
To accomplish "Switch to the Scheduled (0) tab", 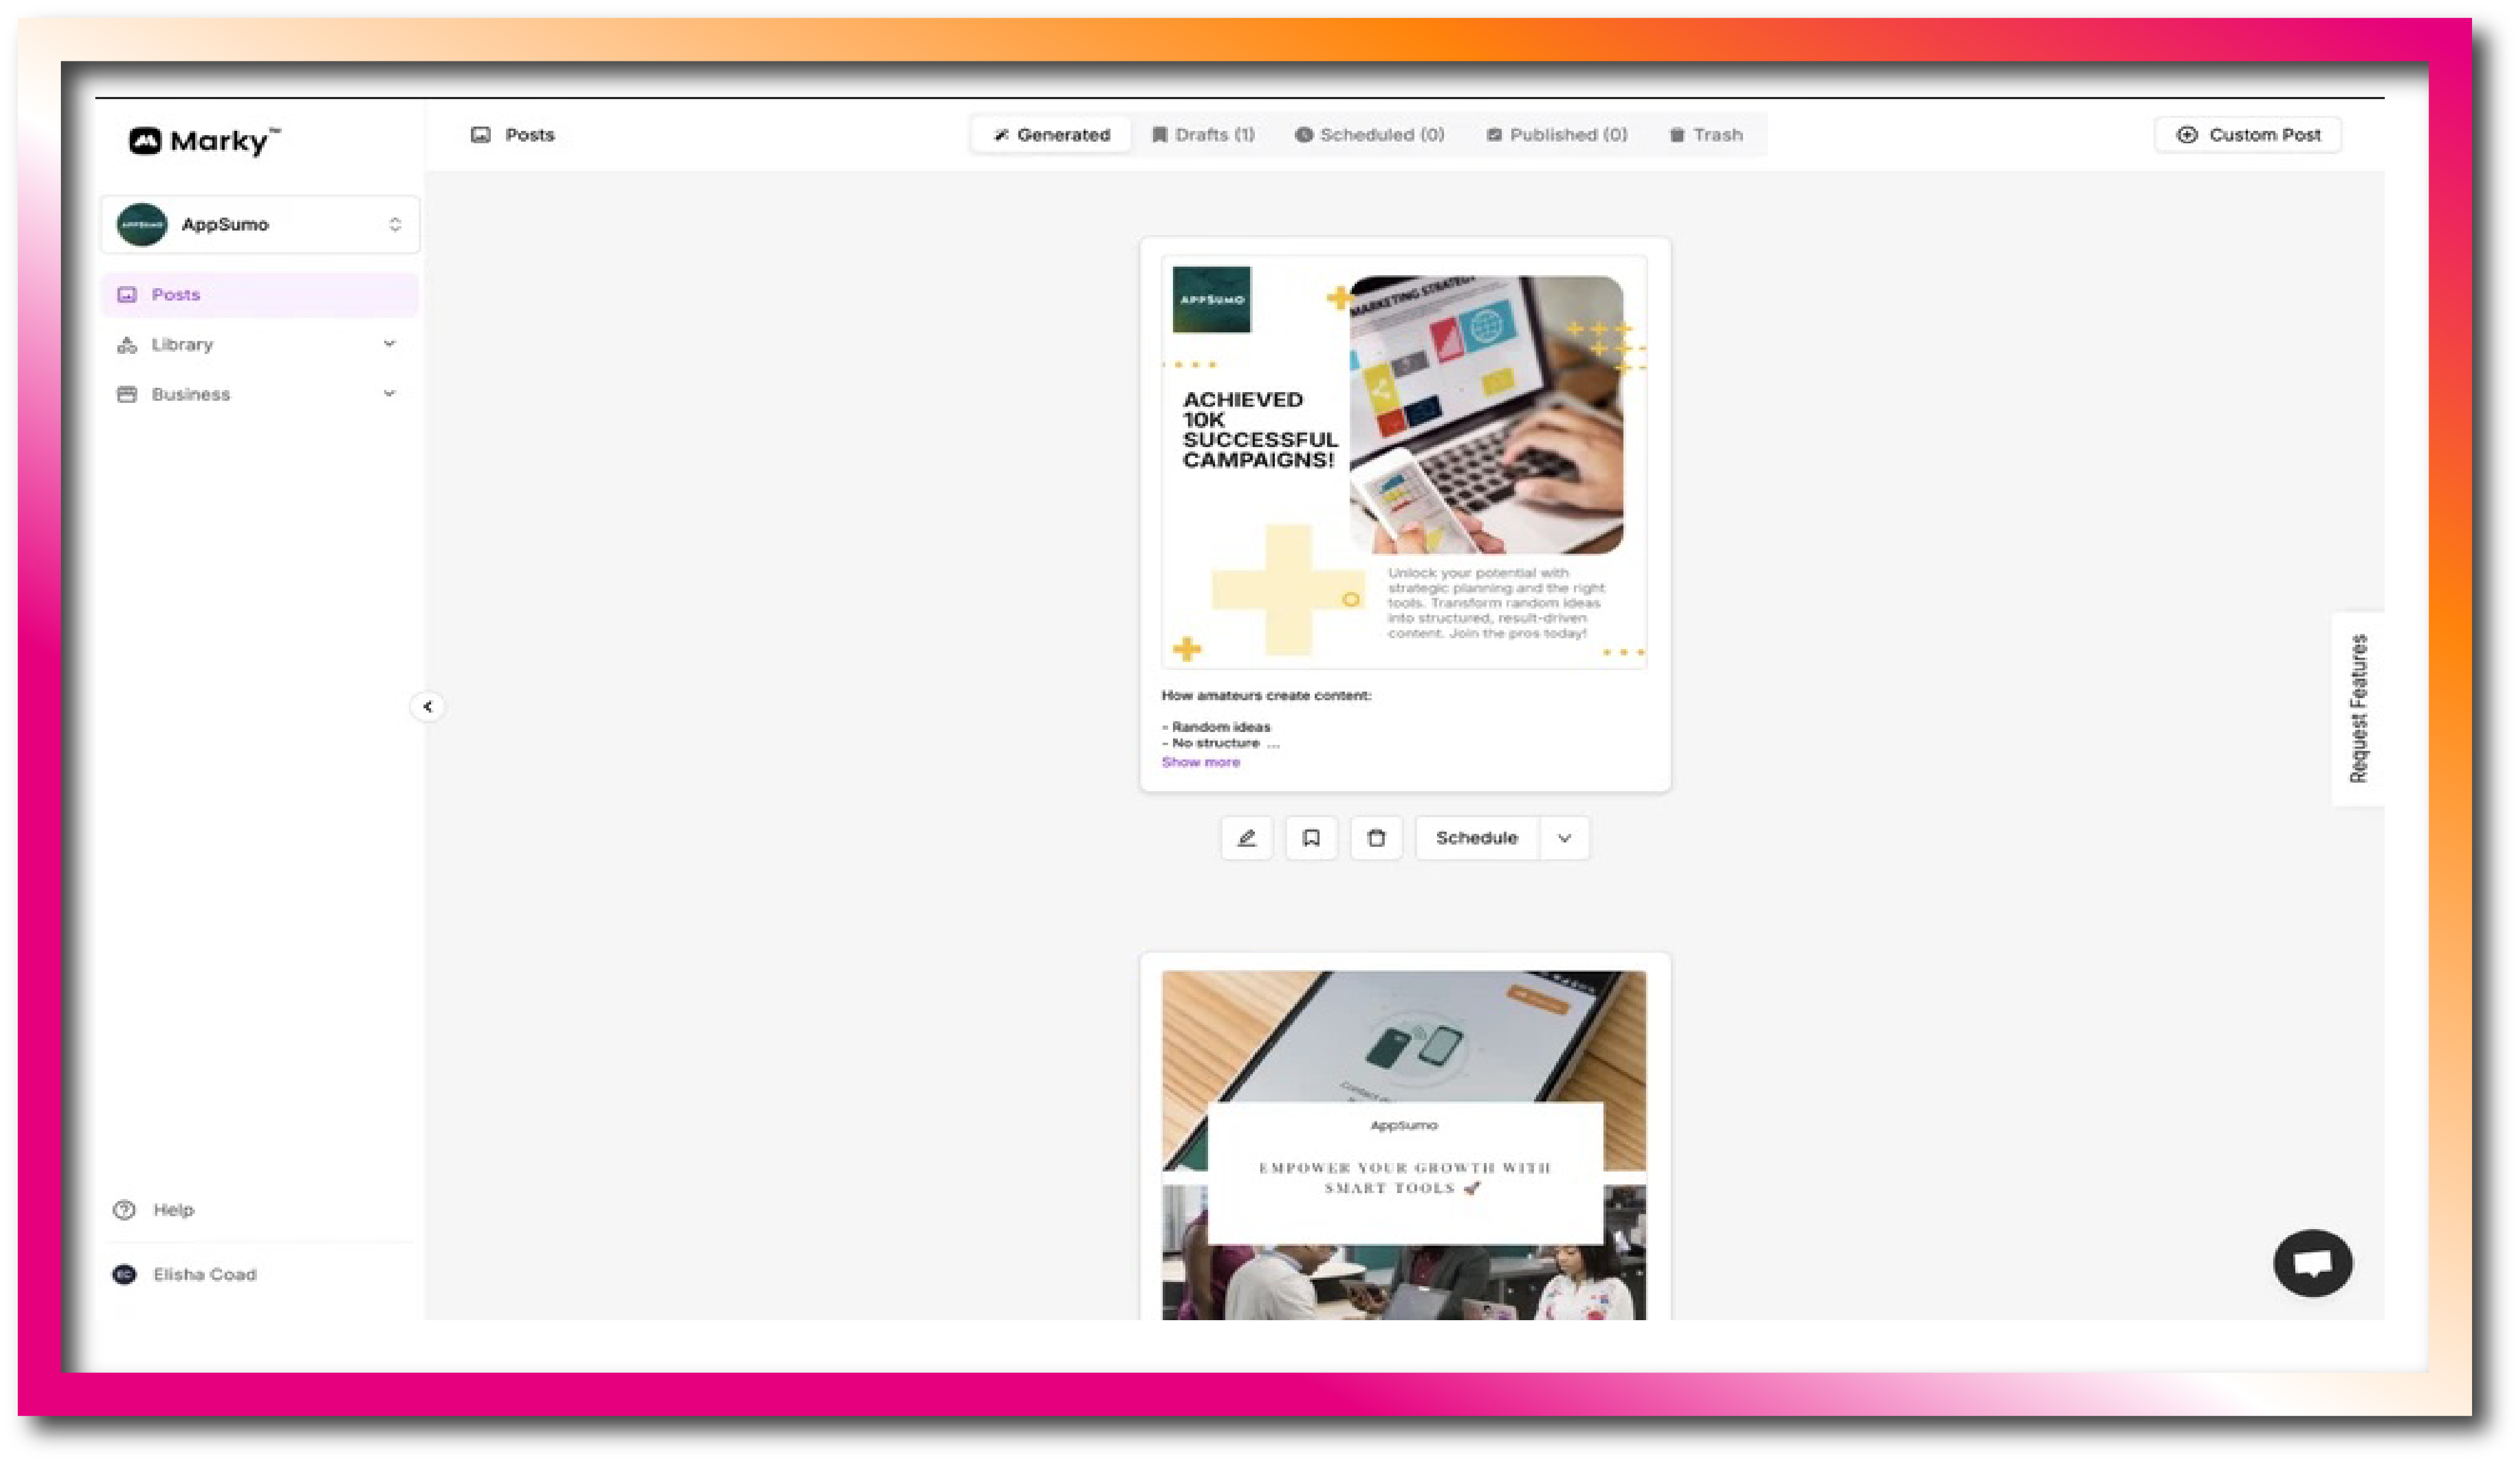I will 1370,134.
